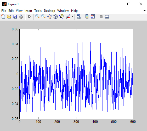
Task: Select the Rotate 3D tool
Action: tap(55, 17)
